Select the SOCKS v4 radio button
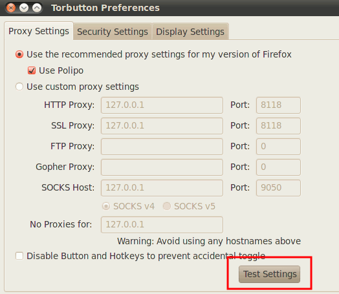Screen dimensions: 339x294 (106, 206)
